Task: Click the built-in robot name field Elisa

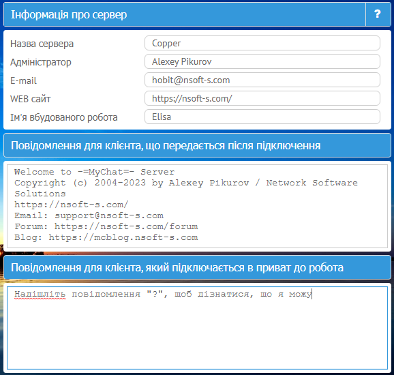Action: 262,117
